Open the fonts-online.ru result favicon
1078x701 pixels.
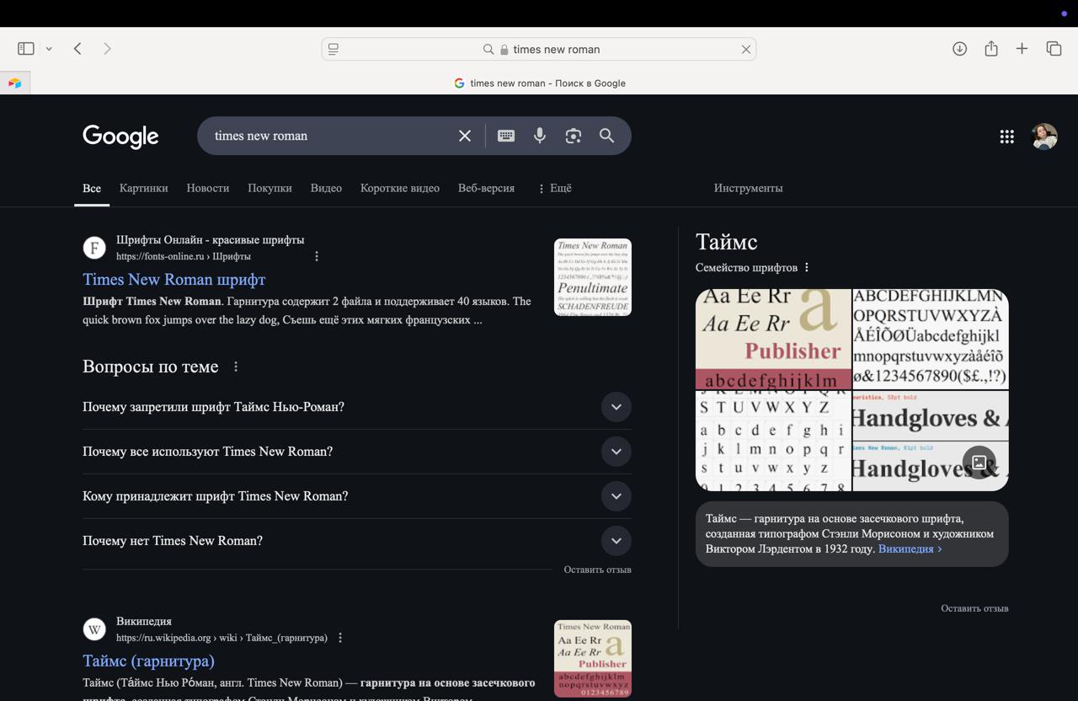94,248
